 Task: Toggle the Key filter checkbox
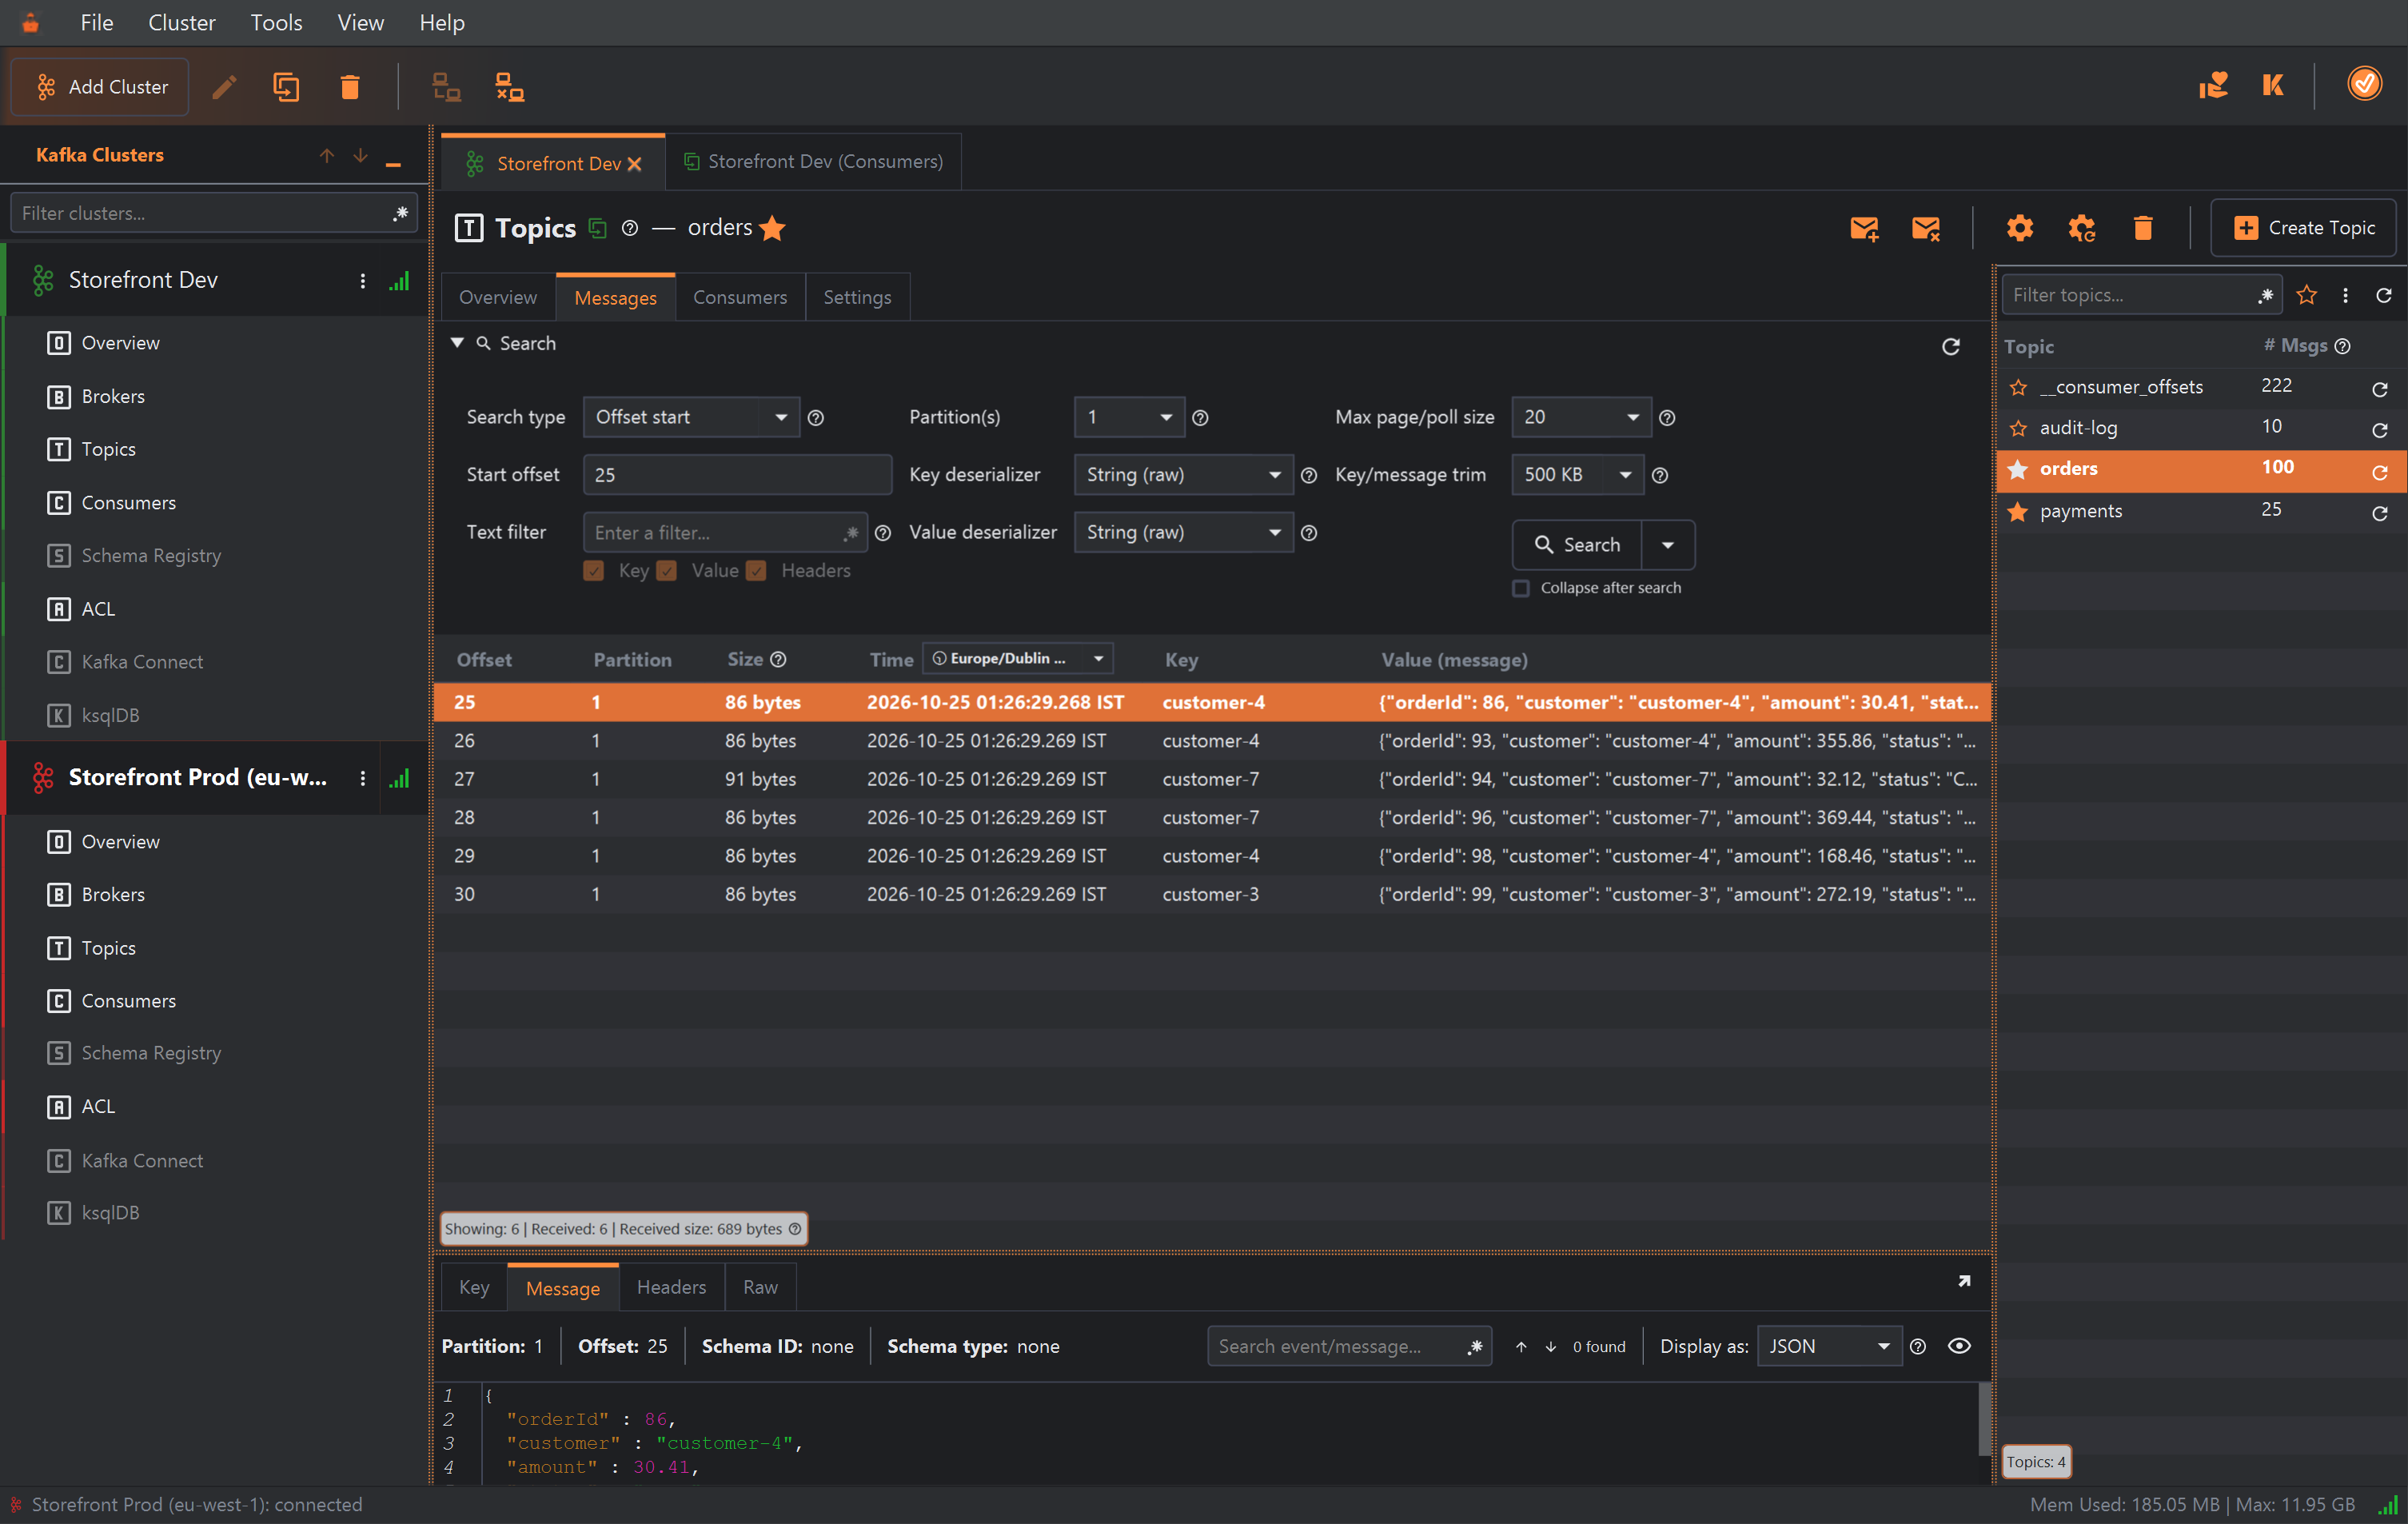click(594, 571)
